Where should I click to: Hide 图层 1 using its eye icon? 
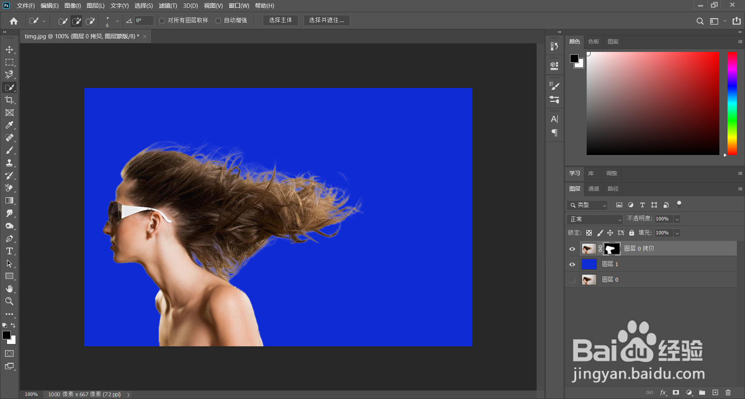pos(572,264)
